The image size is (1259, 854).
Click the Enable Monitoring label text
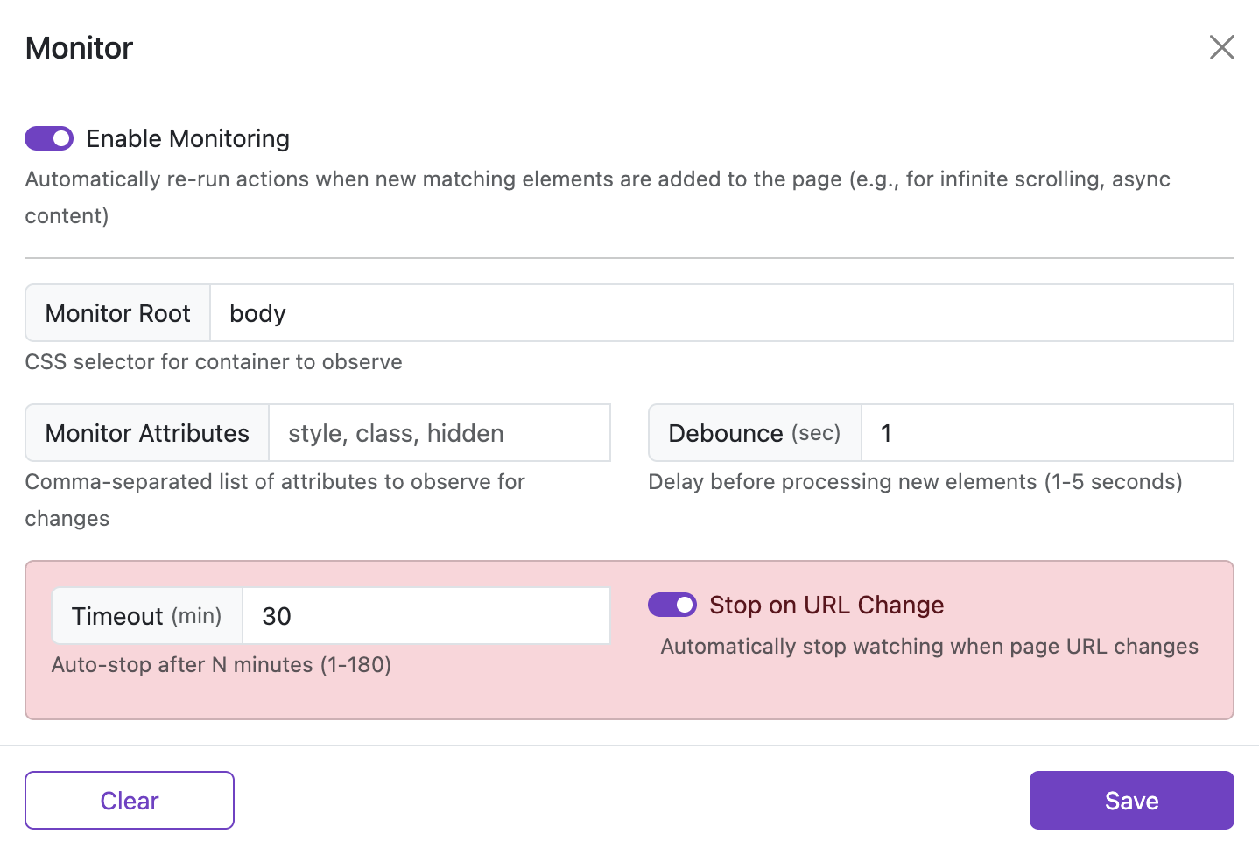(187, 138)
